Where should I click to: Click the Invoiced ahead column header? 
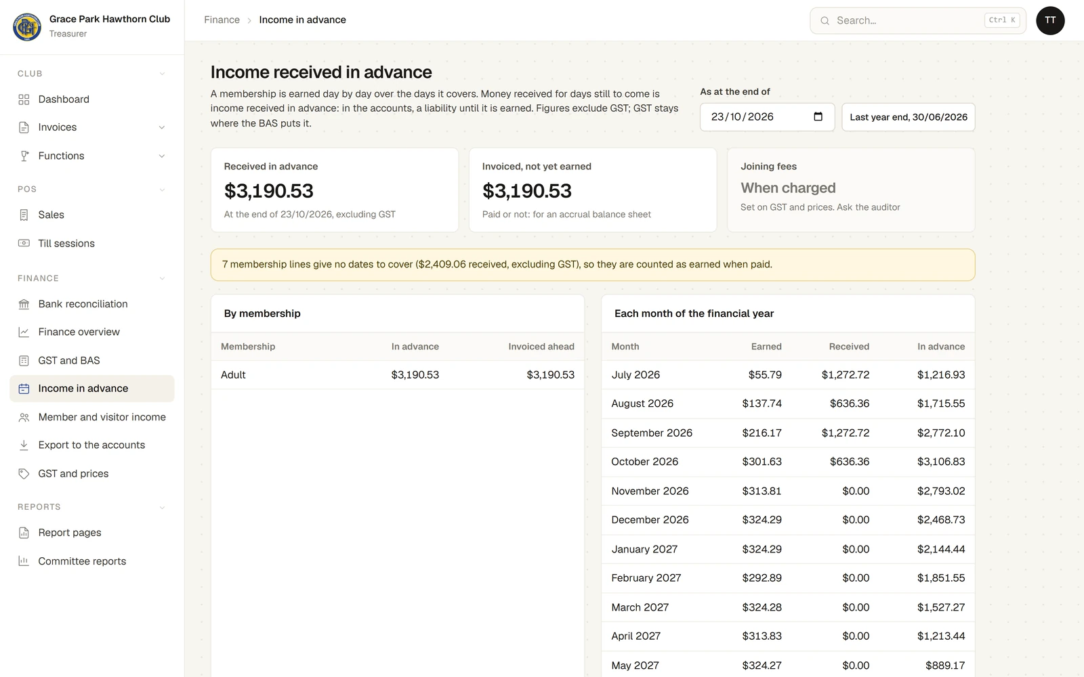tap(541, 347)
